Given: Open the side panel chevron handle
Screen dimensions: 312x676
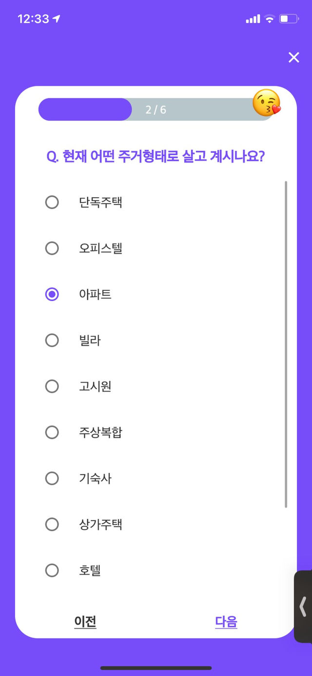Looking at the screenshot, I should click(303, 606).
